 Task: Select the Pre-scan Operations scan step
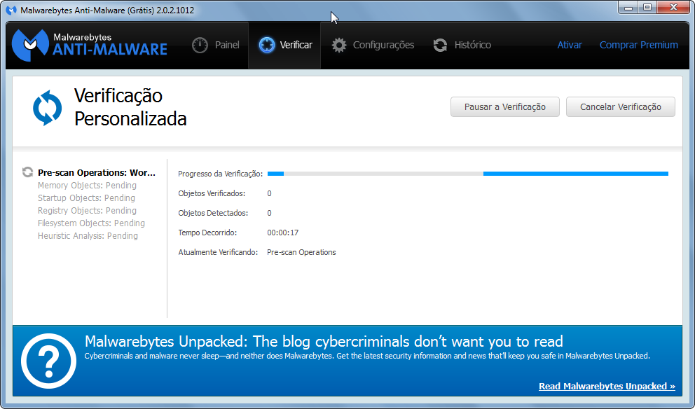tap(97, 172)
